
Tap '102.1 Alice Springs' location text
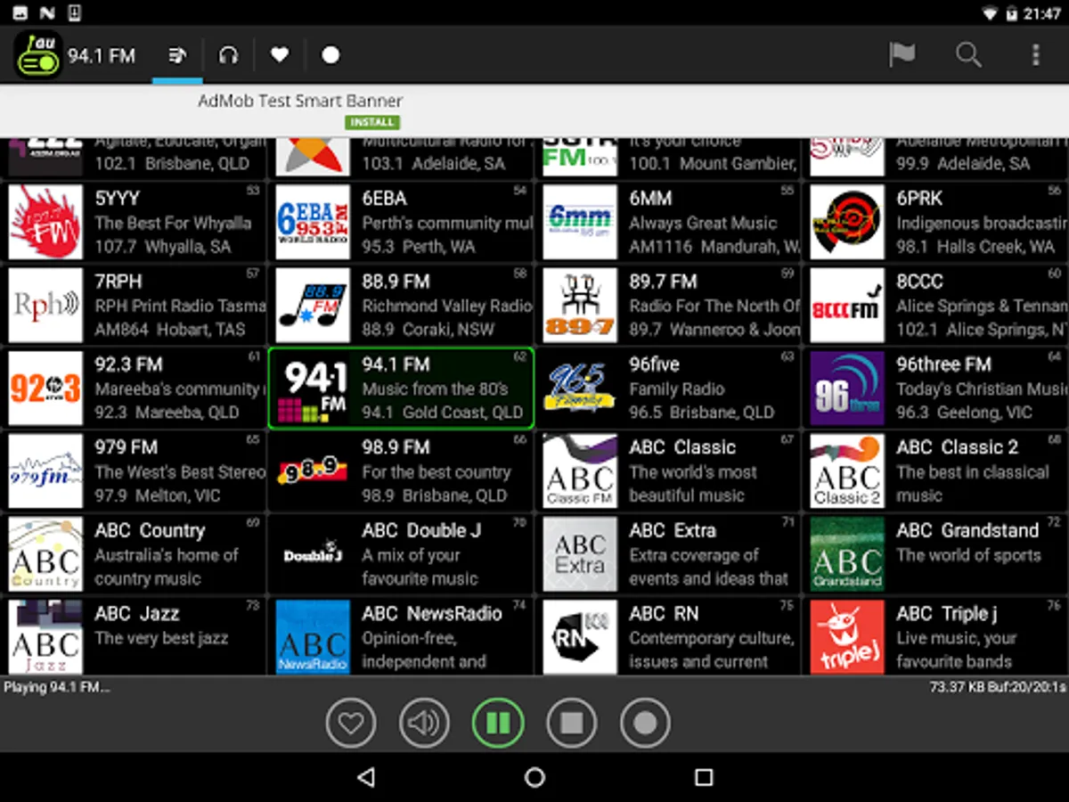pos(980,330)
